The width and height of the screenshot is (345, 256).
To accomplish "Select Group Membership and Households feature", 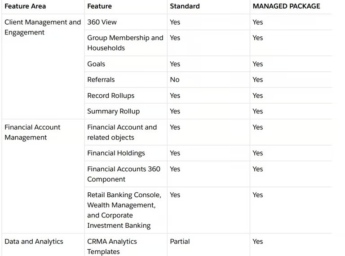I will pyautogui.click(x=125, y=43).
